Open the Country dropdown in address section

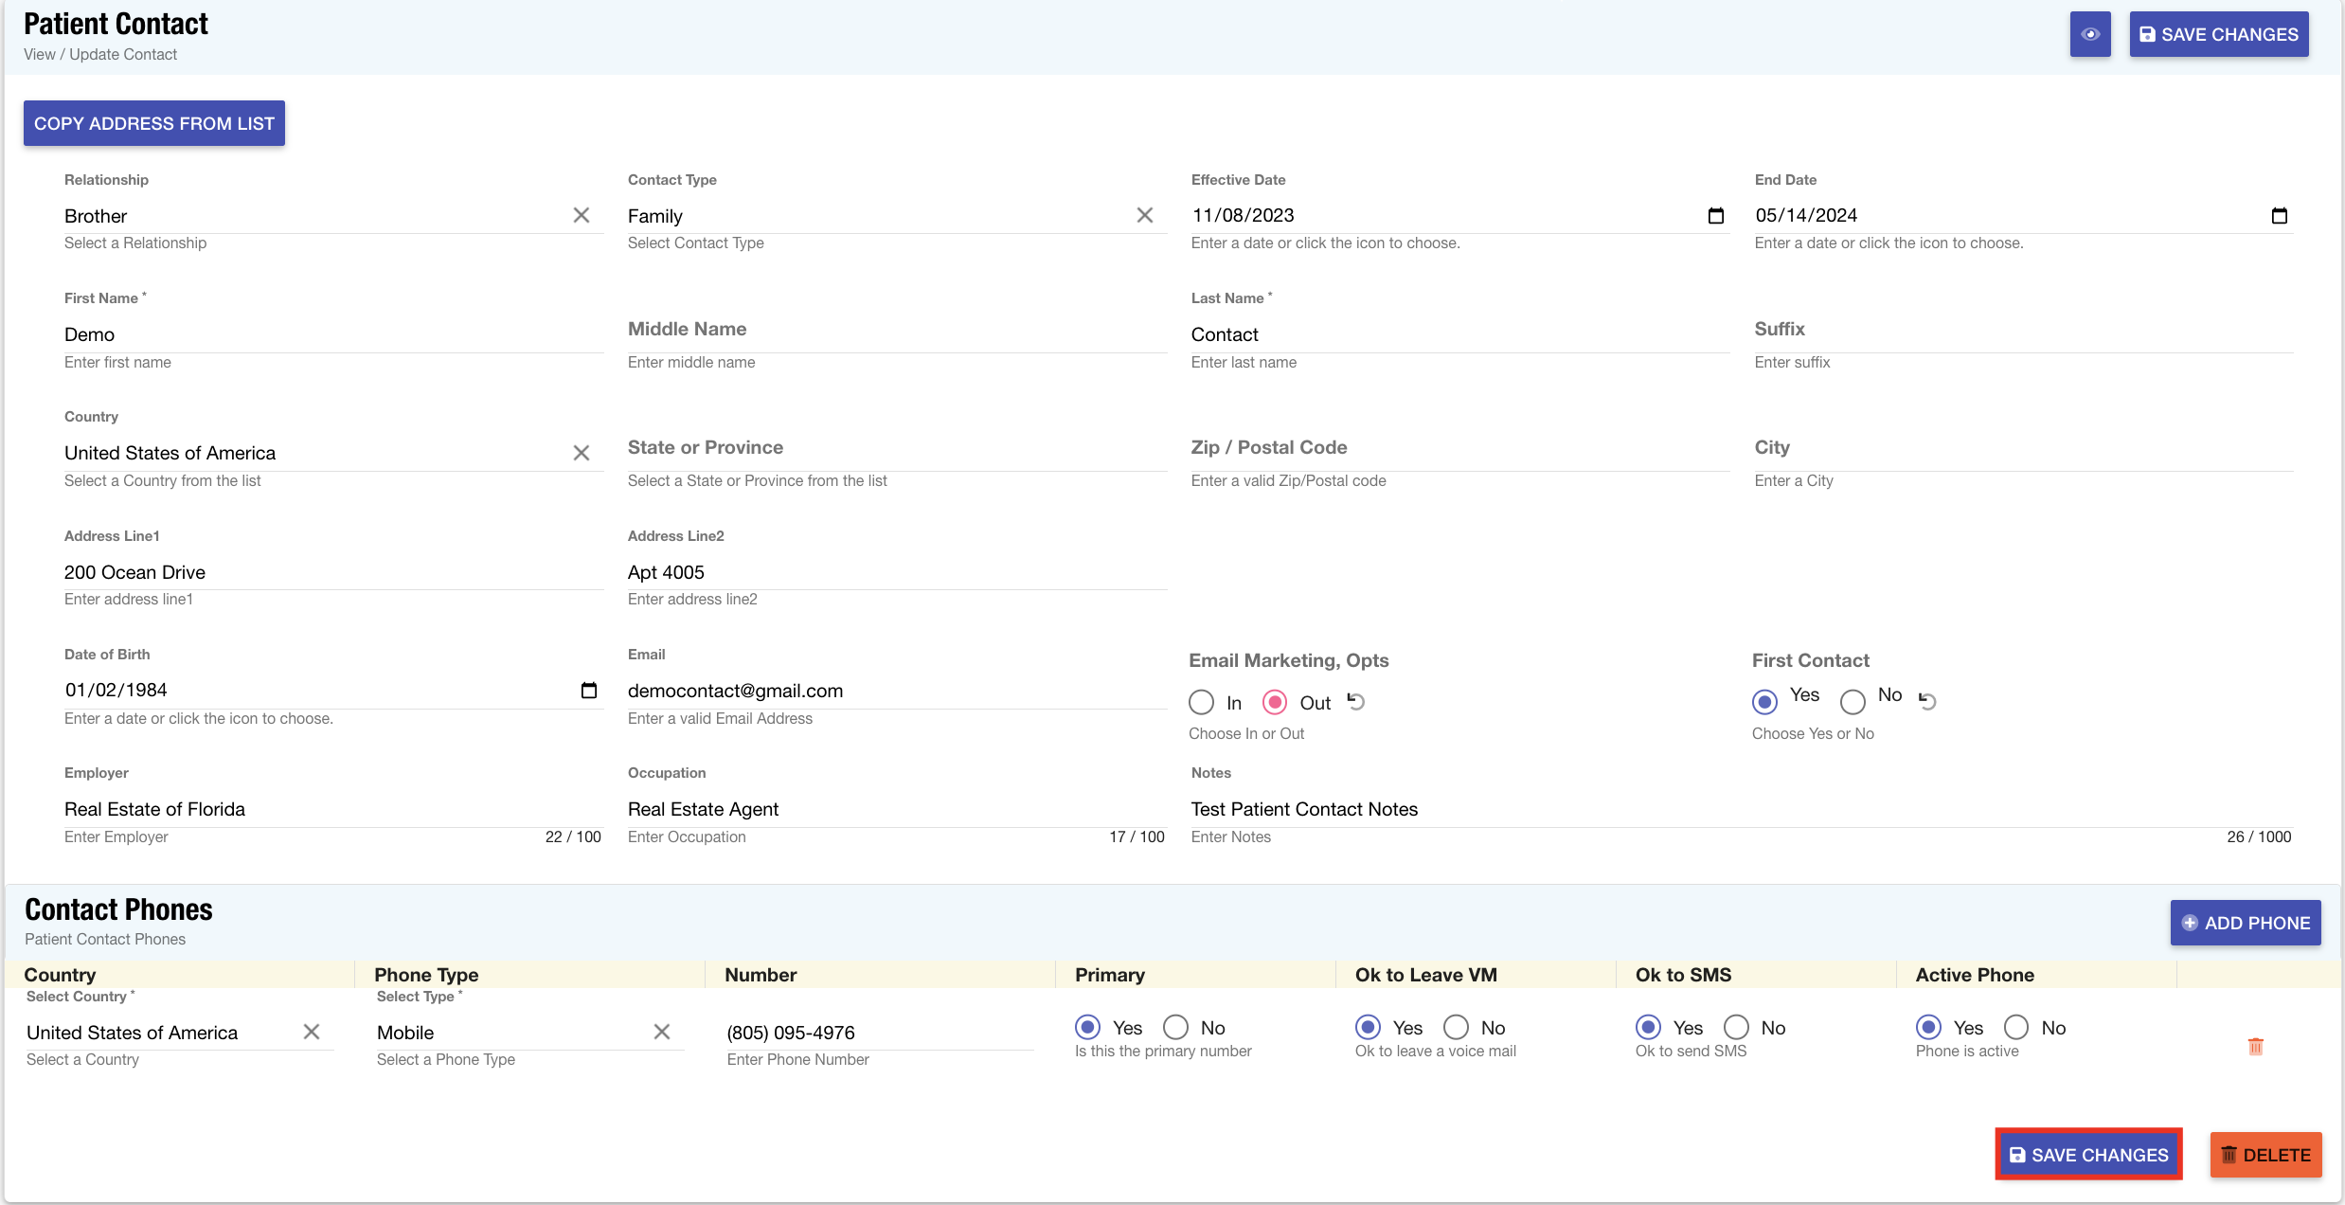313,454
